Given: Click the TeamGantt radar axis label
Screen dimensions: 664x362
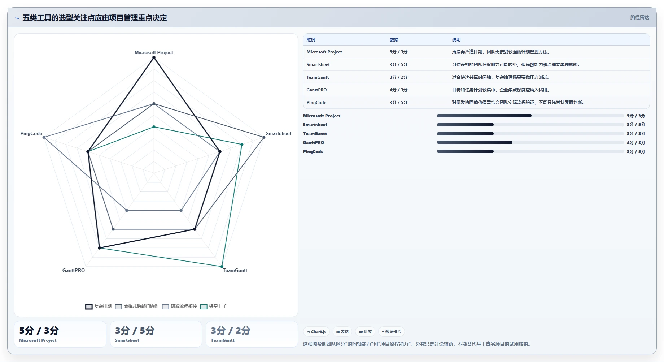Looking at the screenshot, I should [x=235, y=270].
